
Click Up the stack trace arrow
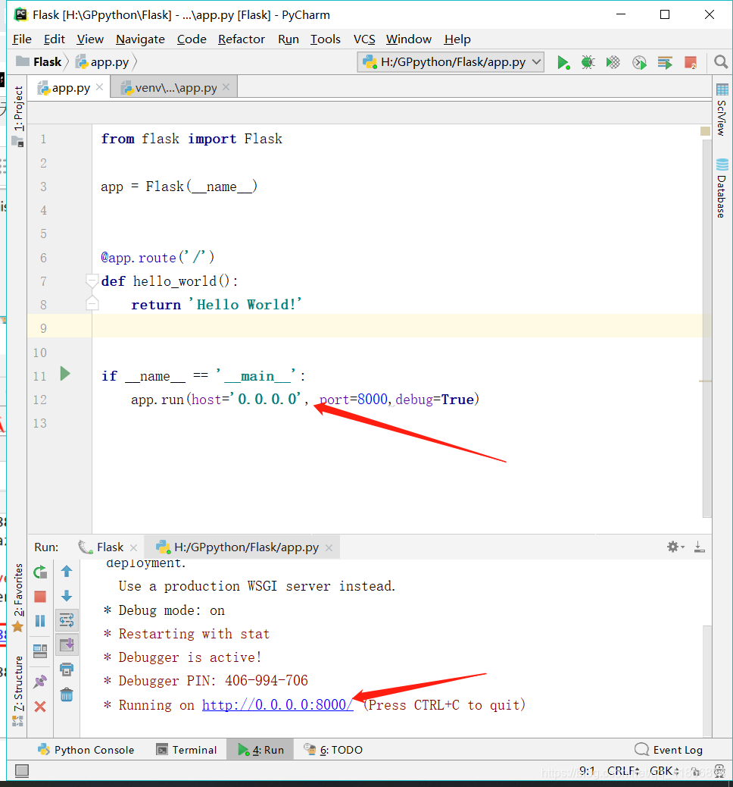(67, 571)
